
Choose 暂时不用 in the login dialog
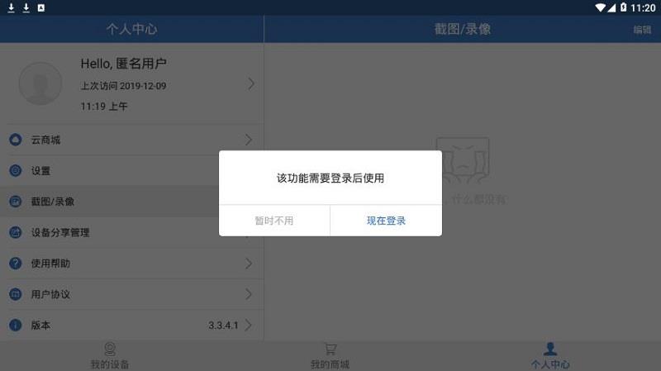click(274, 221)
